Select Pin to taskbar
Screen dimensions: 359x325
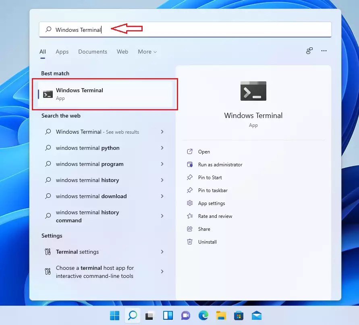pyautogui.click(x=213, y=190)
